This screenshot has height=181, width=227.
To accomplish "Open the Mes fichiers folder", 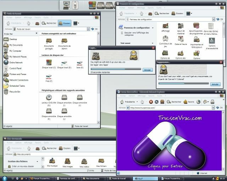I will pyautogui.click(x=101, y=163).
